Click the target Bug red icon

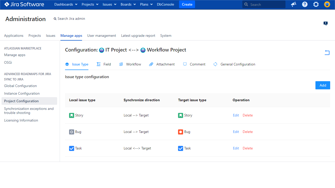tap(181, 132)
